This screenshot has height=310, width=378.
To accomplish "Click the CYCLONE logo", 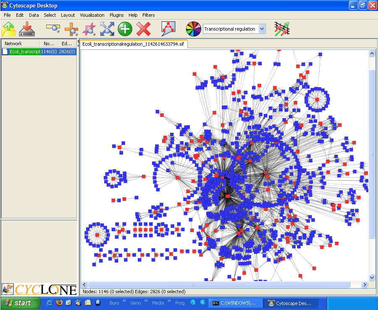I will [45, 290].
